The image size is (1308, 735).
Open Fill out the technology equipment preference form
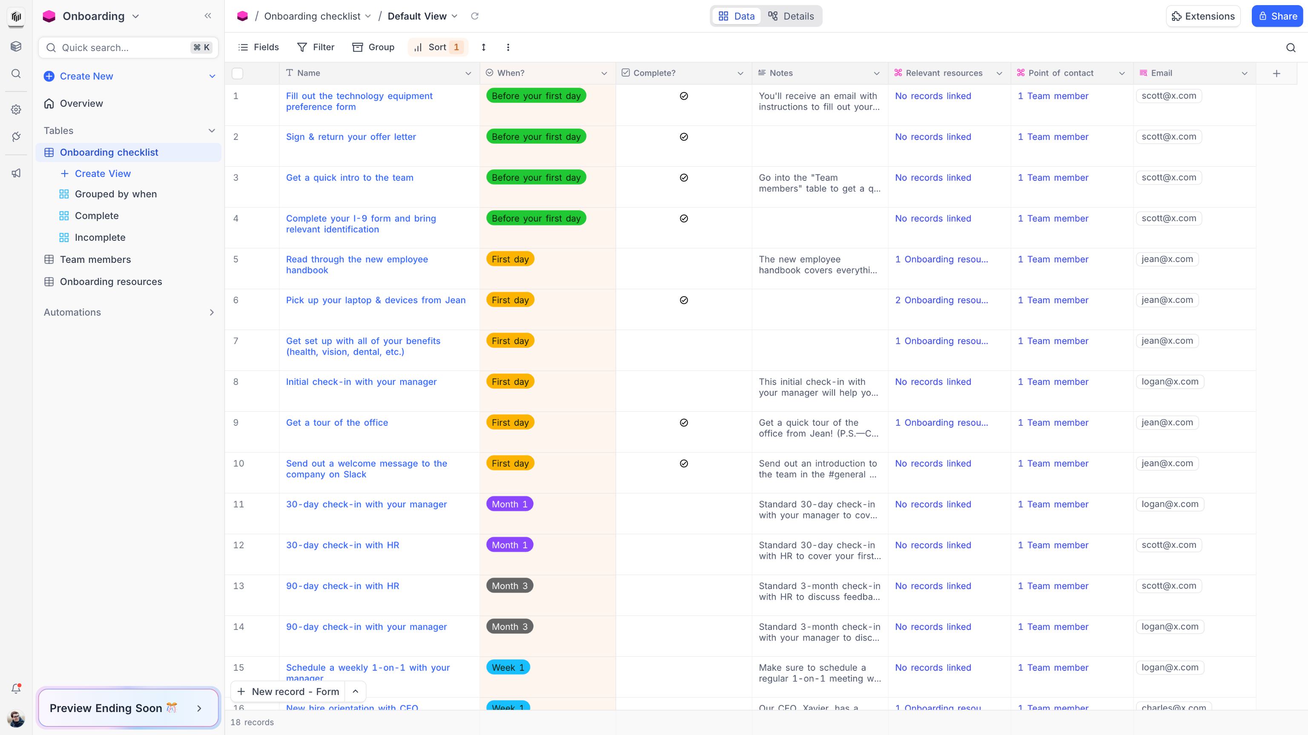point(359,102)
